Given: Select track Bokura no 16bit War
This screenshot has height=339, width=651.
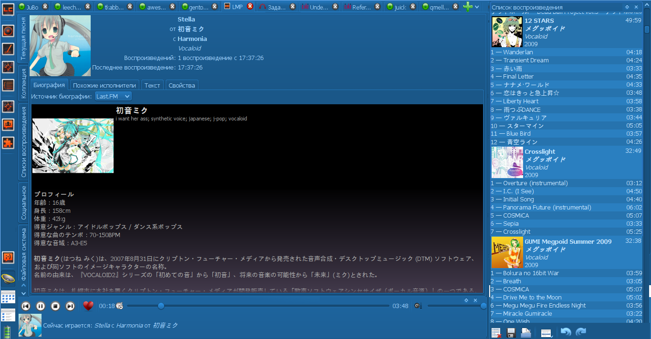Looking at the screenshot, I should point(566,273).
